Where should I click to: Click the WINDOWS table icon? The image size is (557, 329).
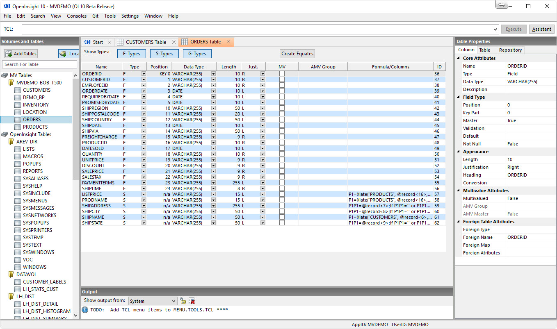click(x=17, y=267)
